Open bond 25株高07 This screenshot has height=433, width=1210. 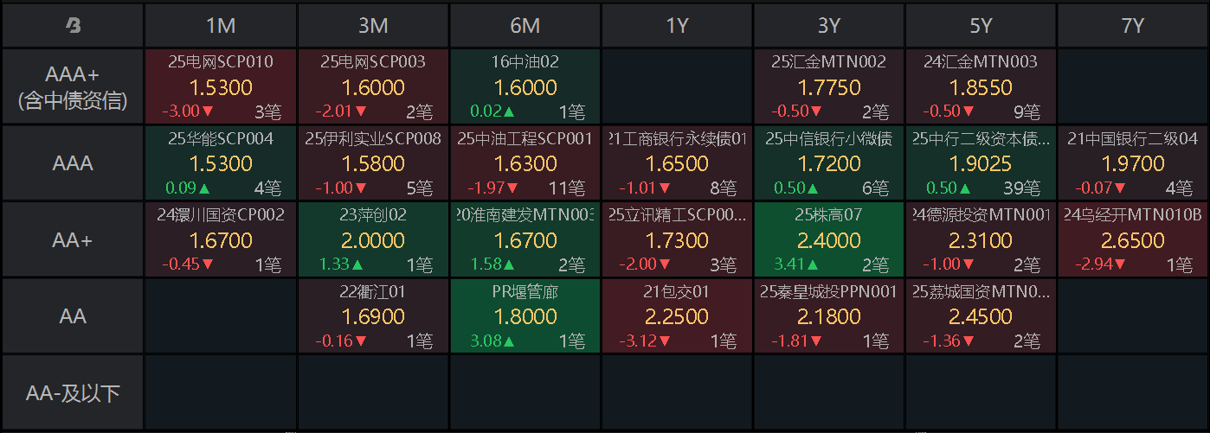coord(829,214)
